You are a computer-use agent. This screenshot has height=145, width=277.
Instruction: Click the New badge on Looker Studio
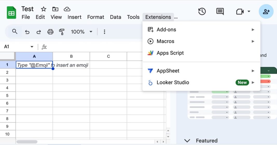[x=242, y=82]
